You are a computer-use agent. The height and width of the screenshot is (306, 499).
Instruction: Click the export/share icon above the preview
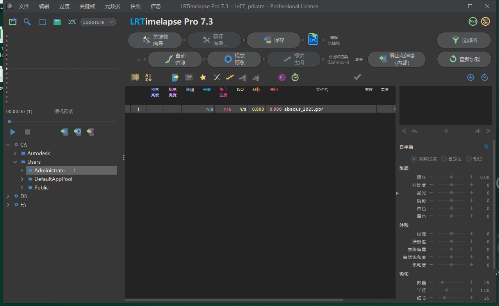(x=13, y=22)
